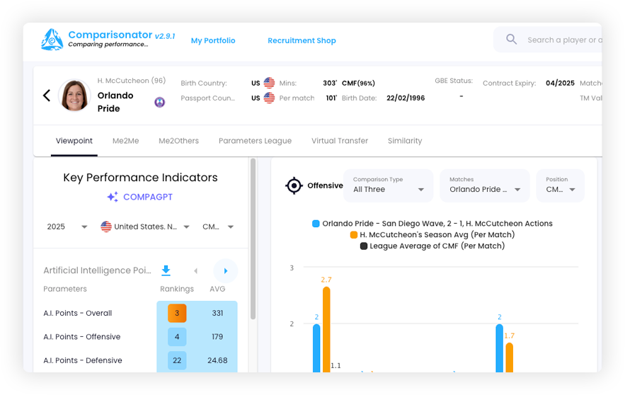Viewport: 625px width, 395px height.
Task: Open the Similarity tab
Action: point(405,141)
